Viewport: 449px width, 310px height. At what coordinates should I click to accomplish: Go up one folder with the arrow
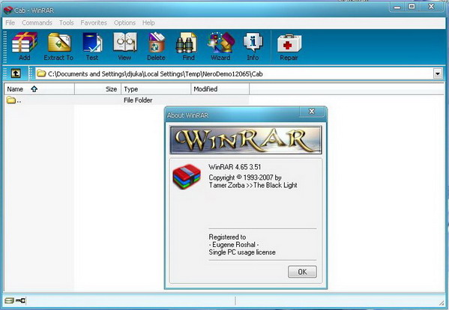point(16,73)
